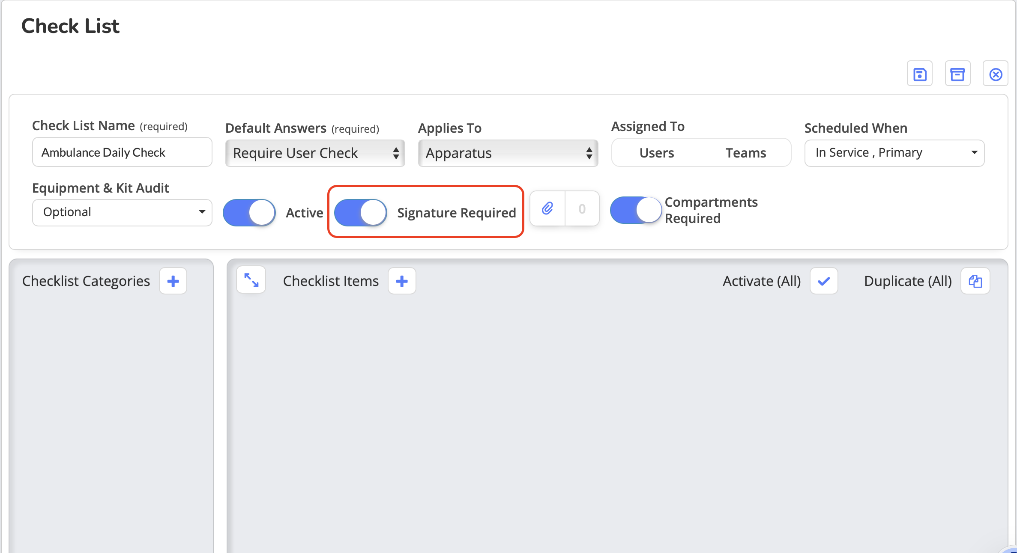This screenshot has width=1017, height=553.
Task: Toggle the Signature Required switch
Action: (x=361, y=213)
